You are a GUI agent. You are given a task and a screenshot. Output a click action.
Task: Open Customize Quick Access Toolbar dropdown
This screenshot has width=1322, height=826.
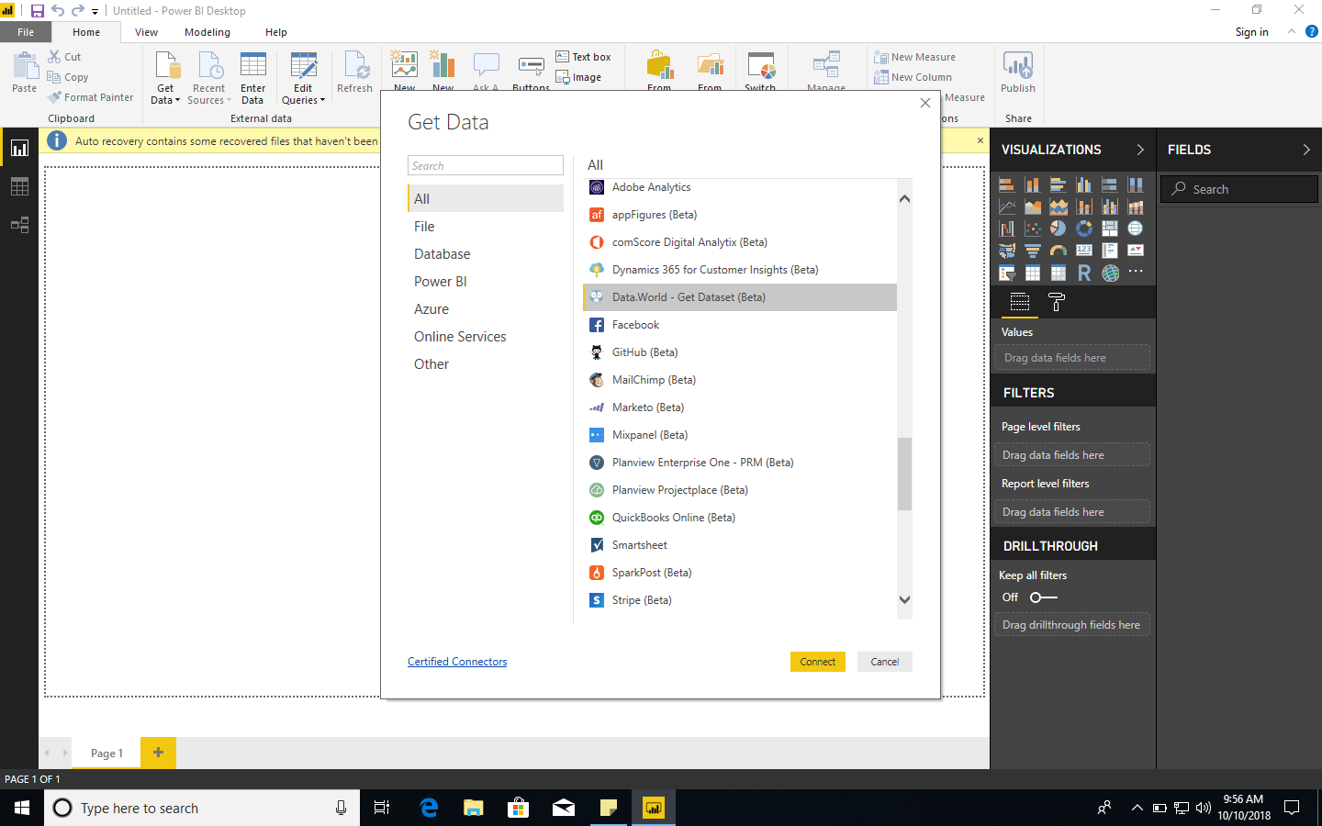click(95, 12)
